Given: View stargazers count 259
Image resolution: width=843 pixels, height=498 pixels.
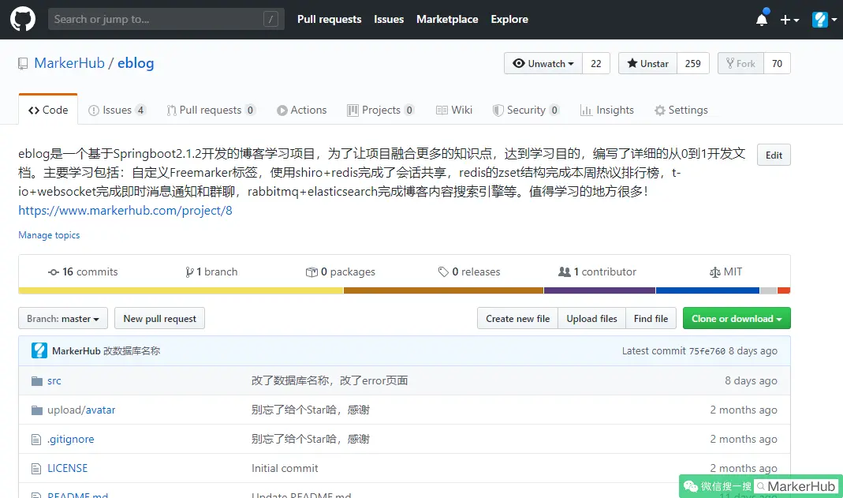Looking at the screenshot, I should 692,63.
